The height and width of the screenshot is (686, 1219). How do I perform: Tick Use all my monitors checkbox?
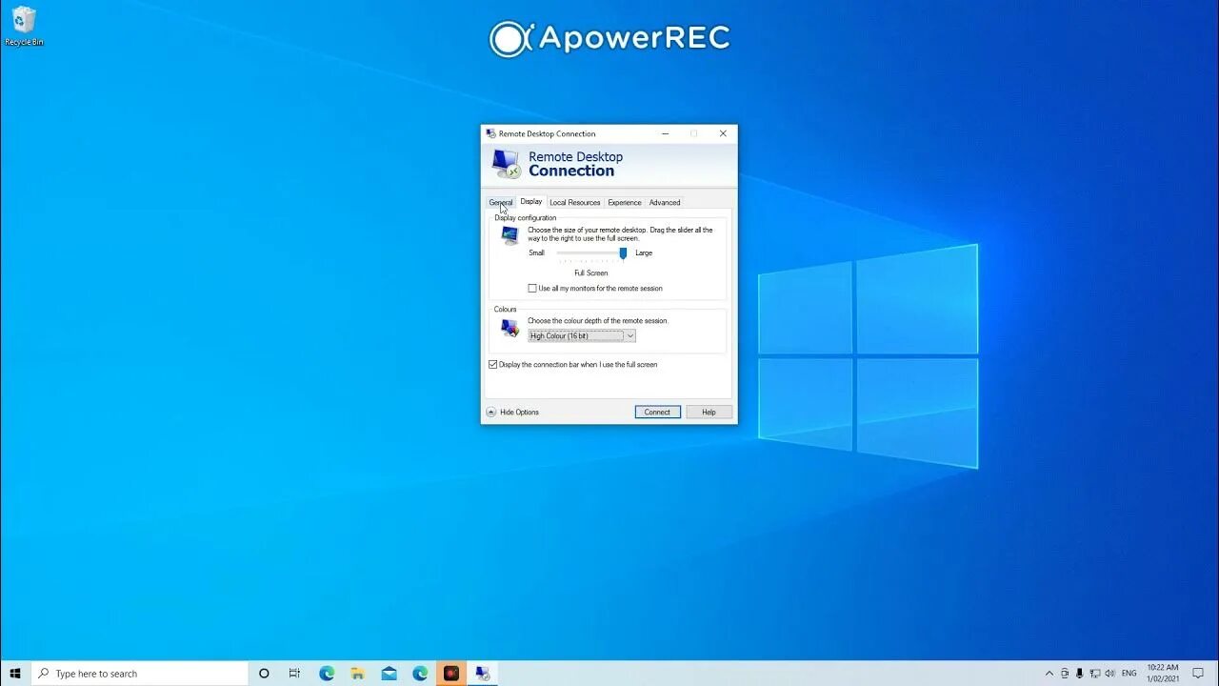532,288
